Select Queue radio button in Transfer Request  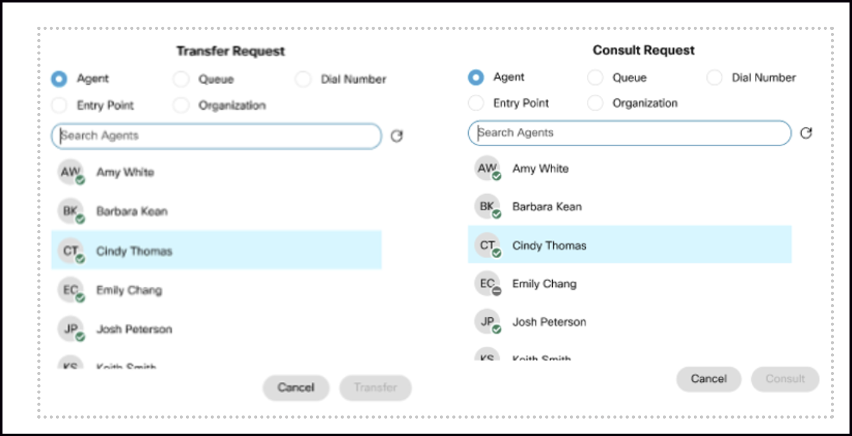(181, 79)
